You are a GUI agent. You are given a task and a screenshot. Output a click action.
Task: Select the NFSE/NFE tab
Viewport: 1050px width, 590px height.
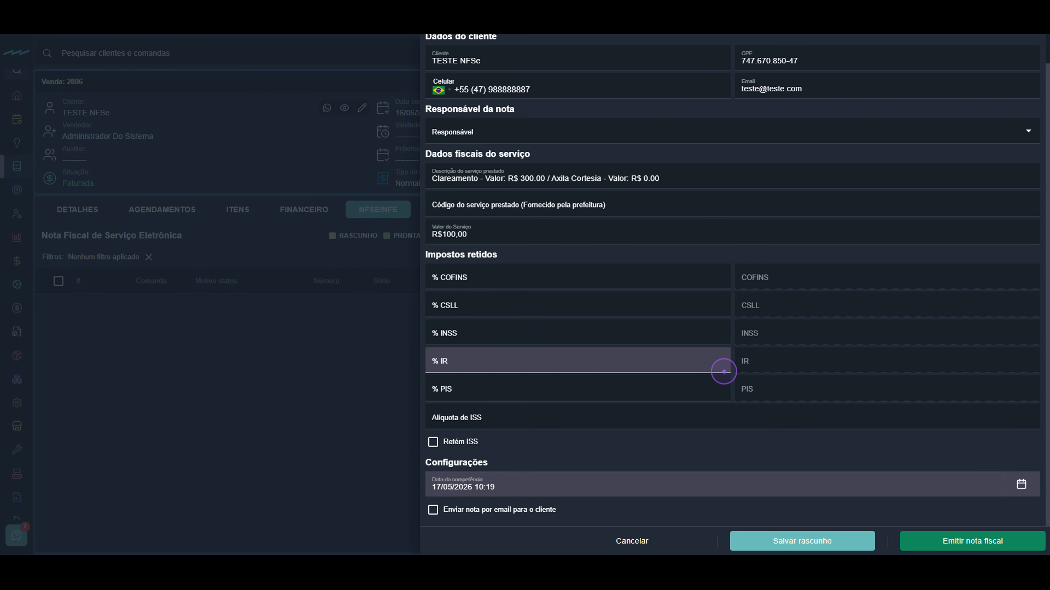point(378,209)
